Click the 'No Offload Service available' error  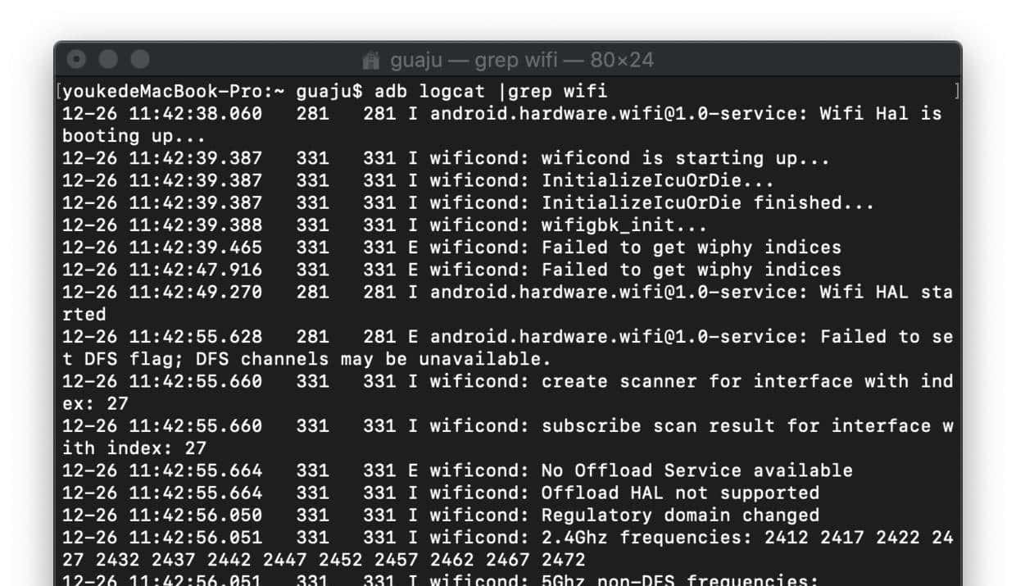[x=696, y=470]
